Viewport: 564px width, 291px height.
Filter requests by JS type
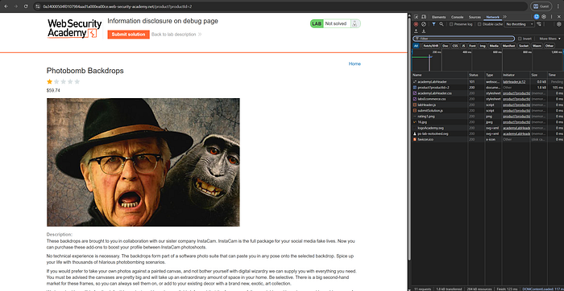463,46
